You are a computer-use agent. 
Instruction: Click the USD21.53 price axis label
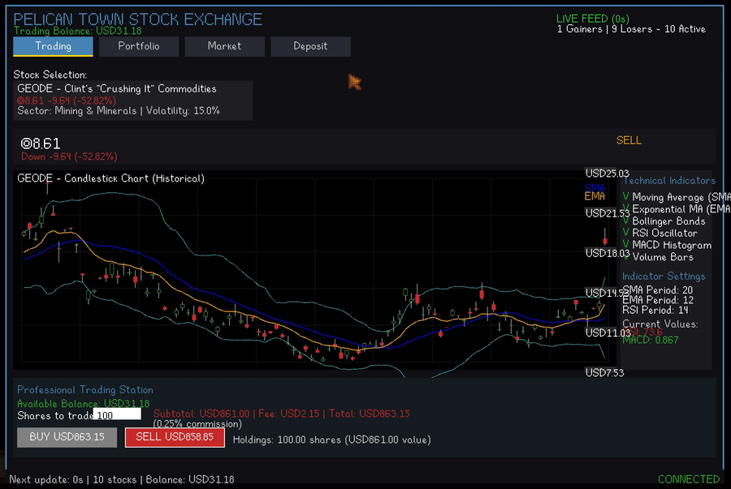pyautogui.click(x=607, y=213)
